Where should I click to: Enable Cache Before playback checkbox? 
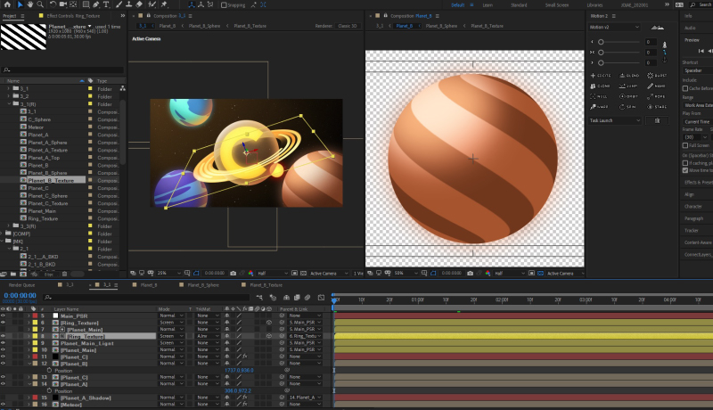pos(685,88)
